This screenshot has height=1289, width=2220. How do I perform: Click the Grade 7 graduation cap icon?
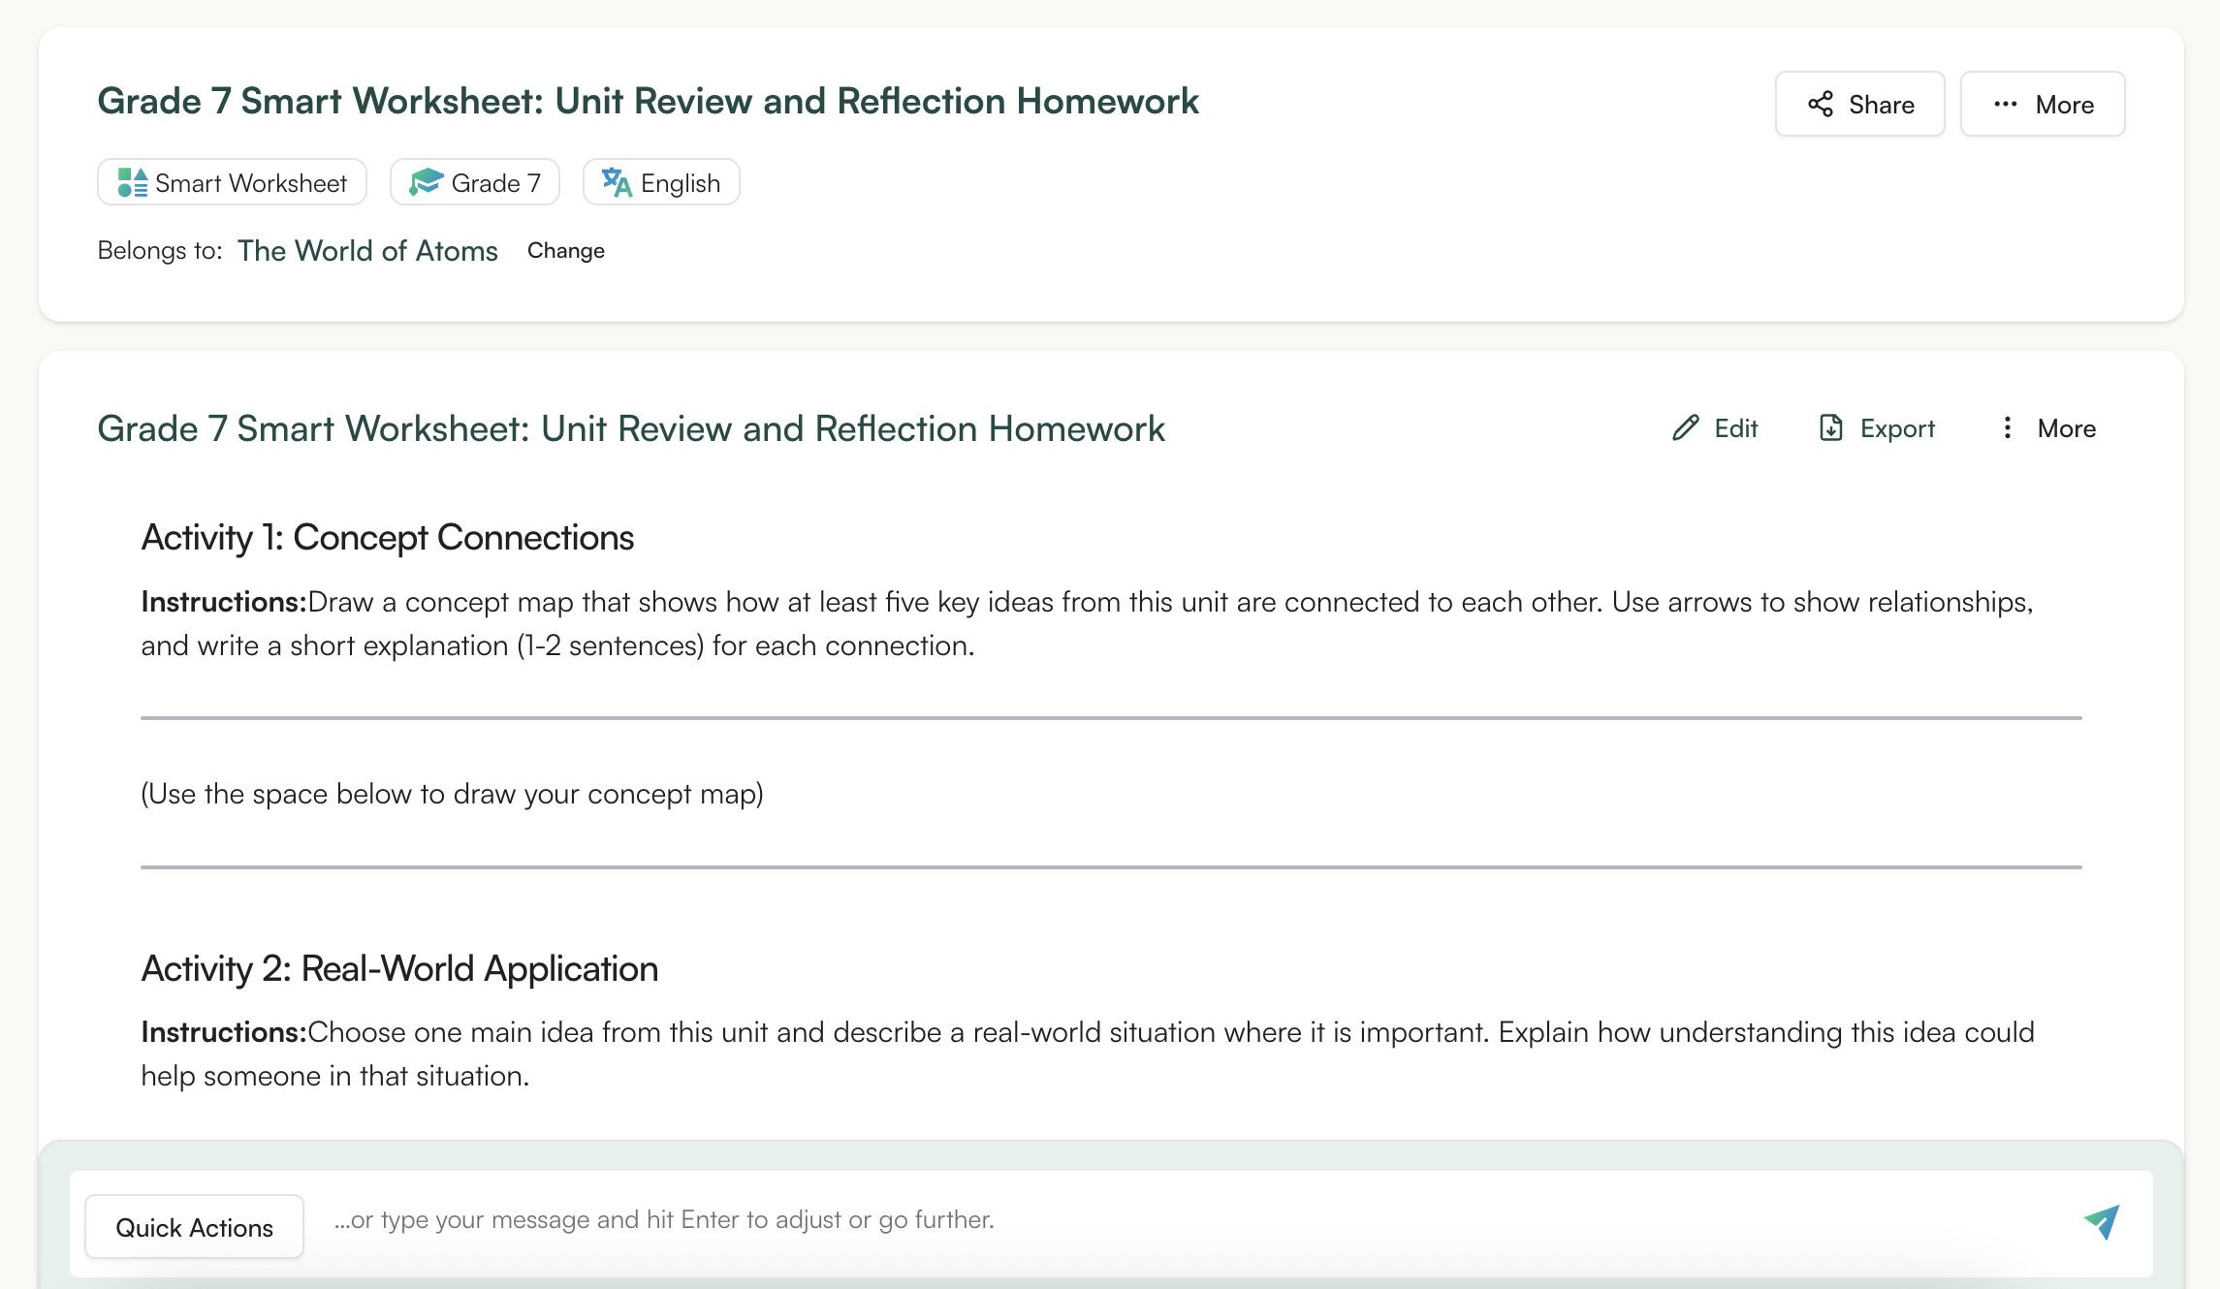click(428, 181)
